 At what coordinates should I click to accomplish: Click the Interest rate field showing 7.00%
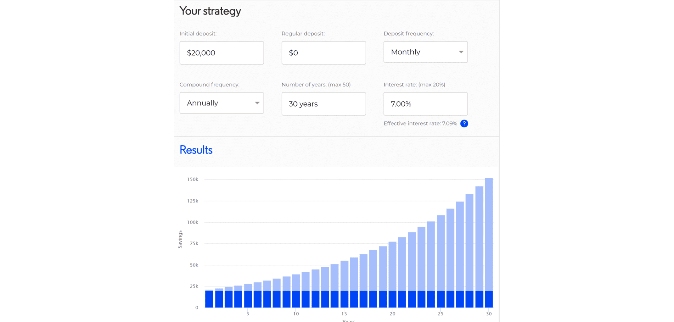click(425, 104)
